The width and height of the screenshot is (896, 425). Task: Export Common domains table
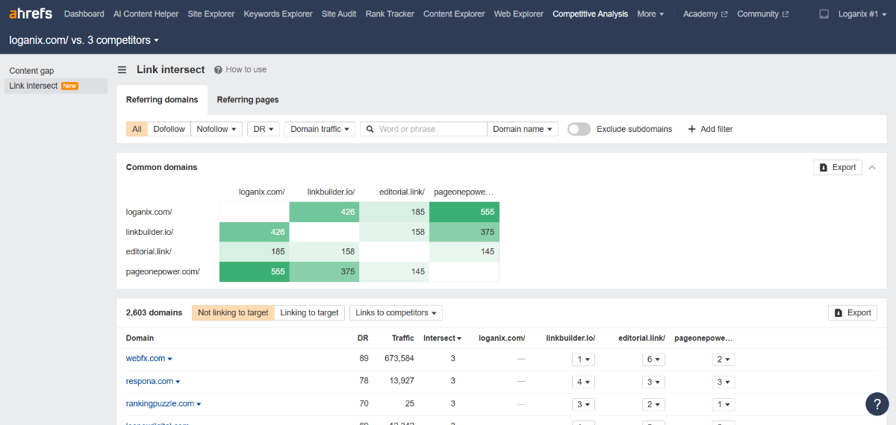838,167
